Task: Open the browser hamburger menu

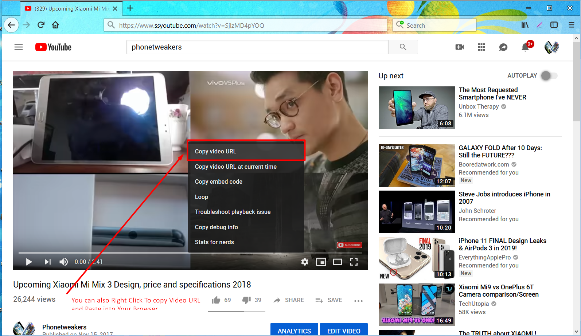Action: point(572,25)
